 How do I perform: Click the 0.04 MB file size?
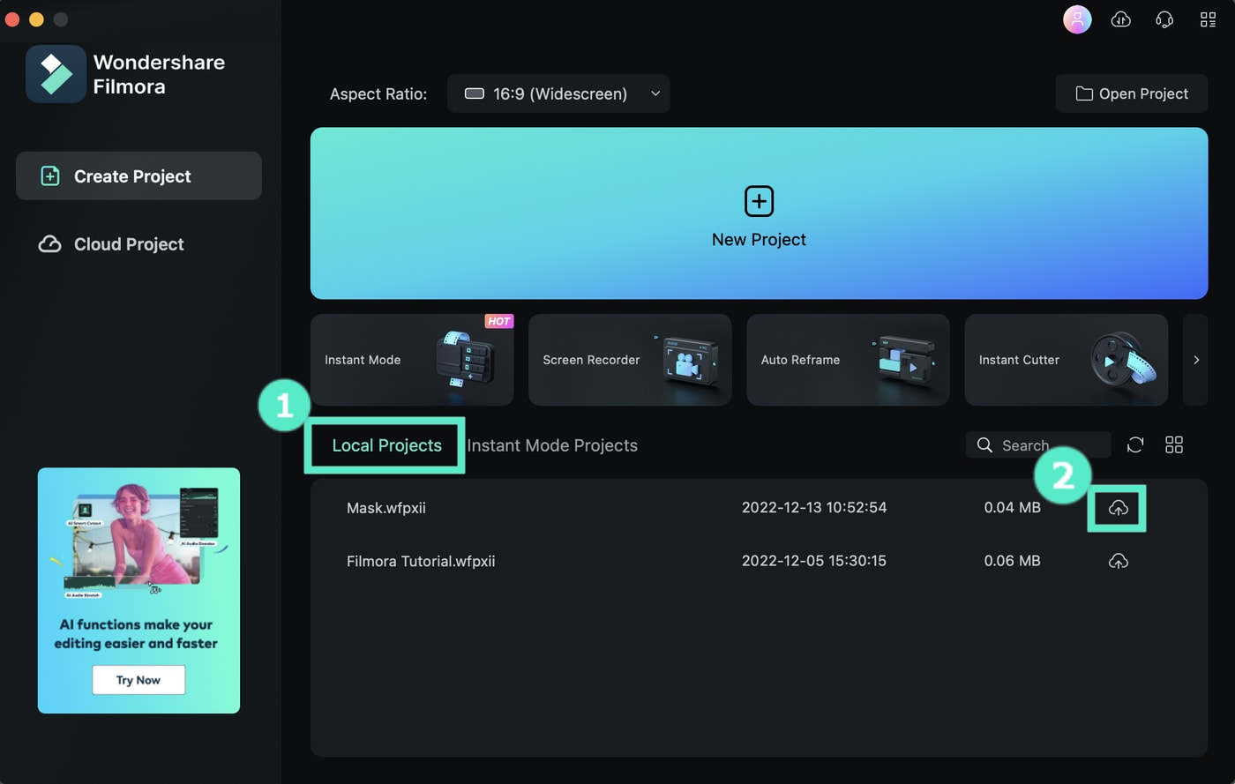[x=1012, y=508]
